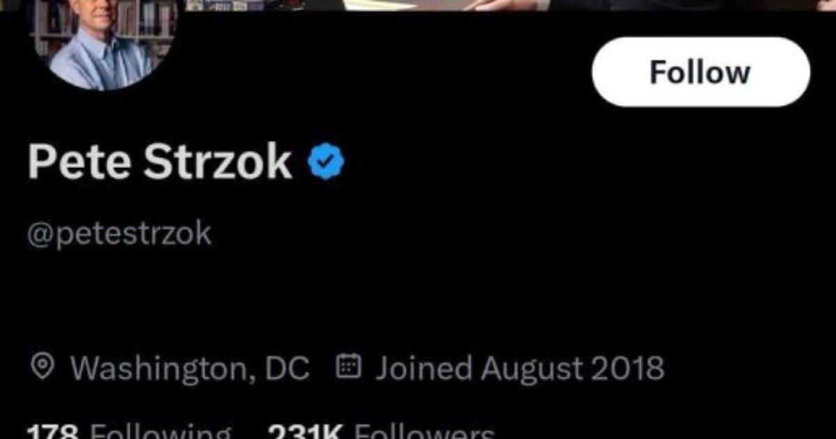Click the word Pete in the name

79,162
